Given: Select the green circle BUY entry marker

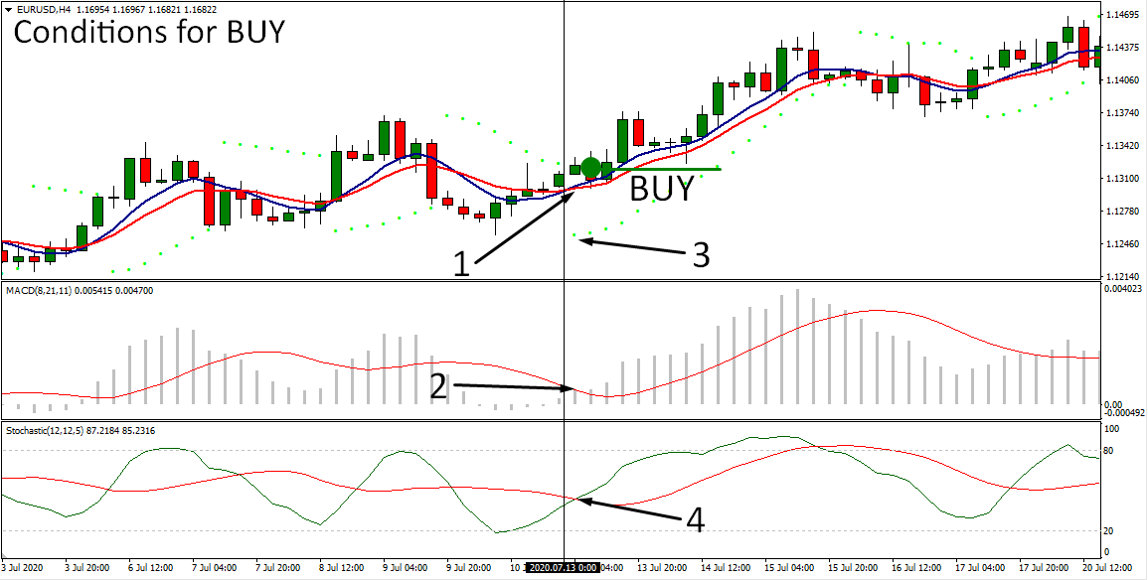Looking at the screenshot, I should coord(591,168).
